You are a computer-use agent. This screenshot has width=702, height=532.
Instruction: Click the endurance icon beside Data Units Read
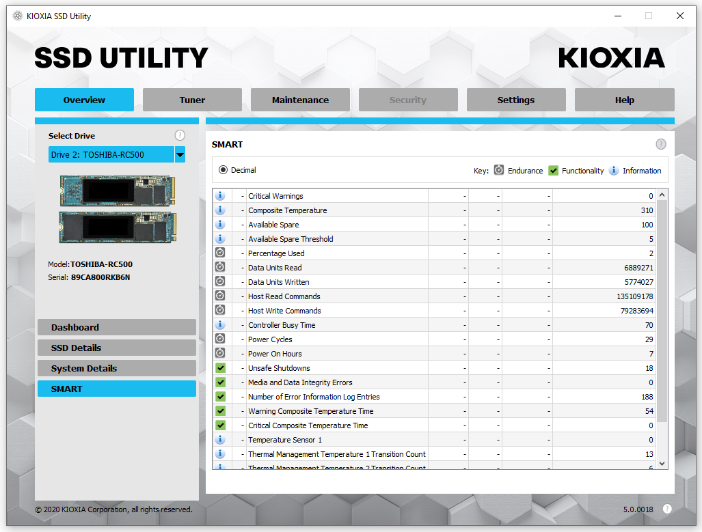220,267
